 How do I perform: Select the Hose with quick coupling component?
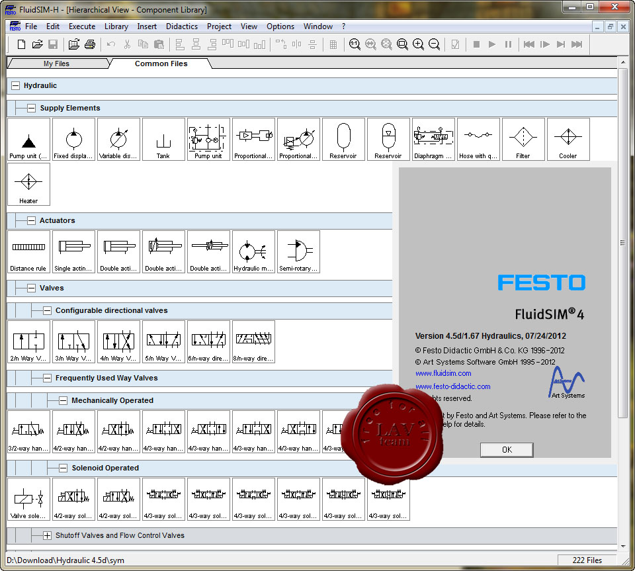(x=478, y=140)
